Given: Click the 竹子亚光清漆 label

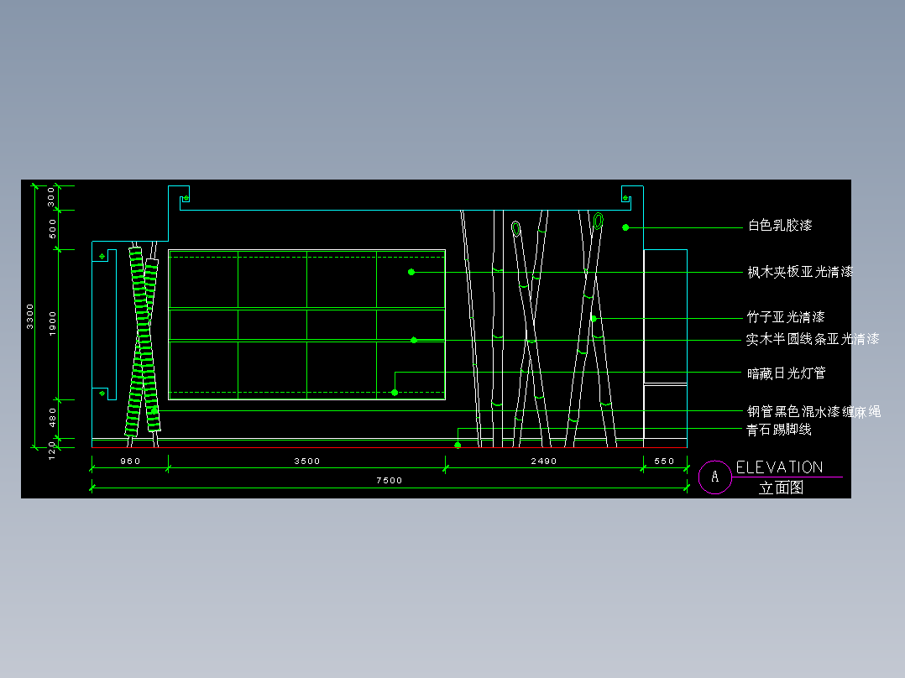Looking at the screenshot, I should [786, 317].
